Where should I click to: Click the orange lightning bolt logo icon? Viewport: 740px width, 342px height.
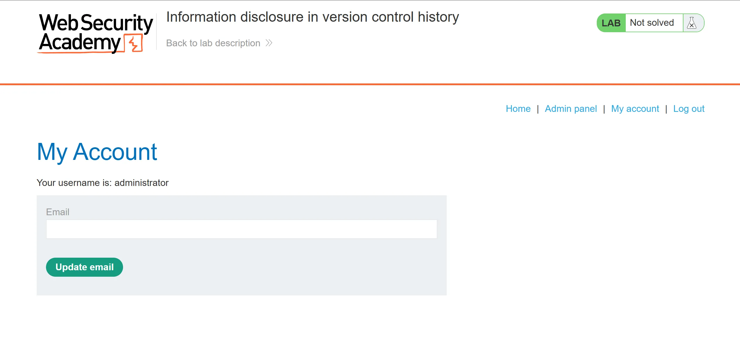[134, 44]
